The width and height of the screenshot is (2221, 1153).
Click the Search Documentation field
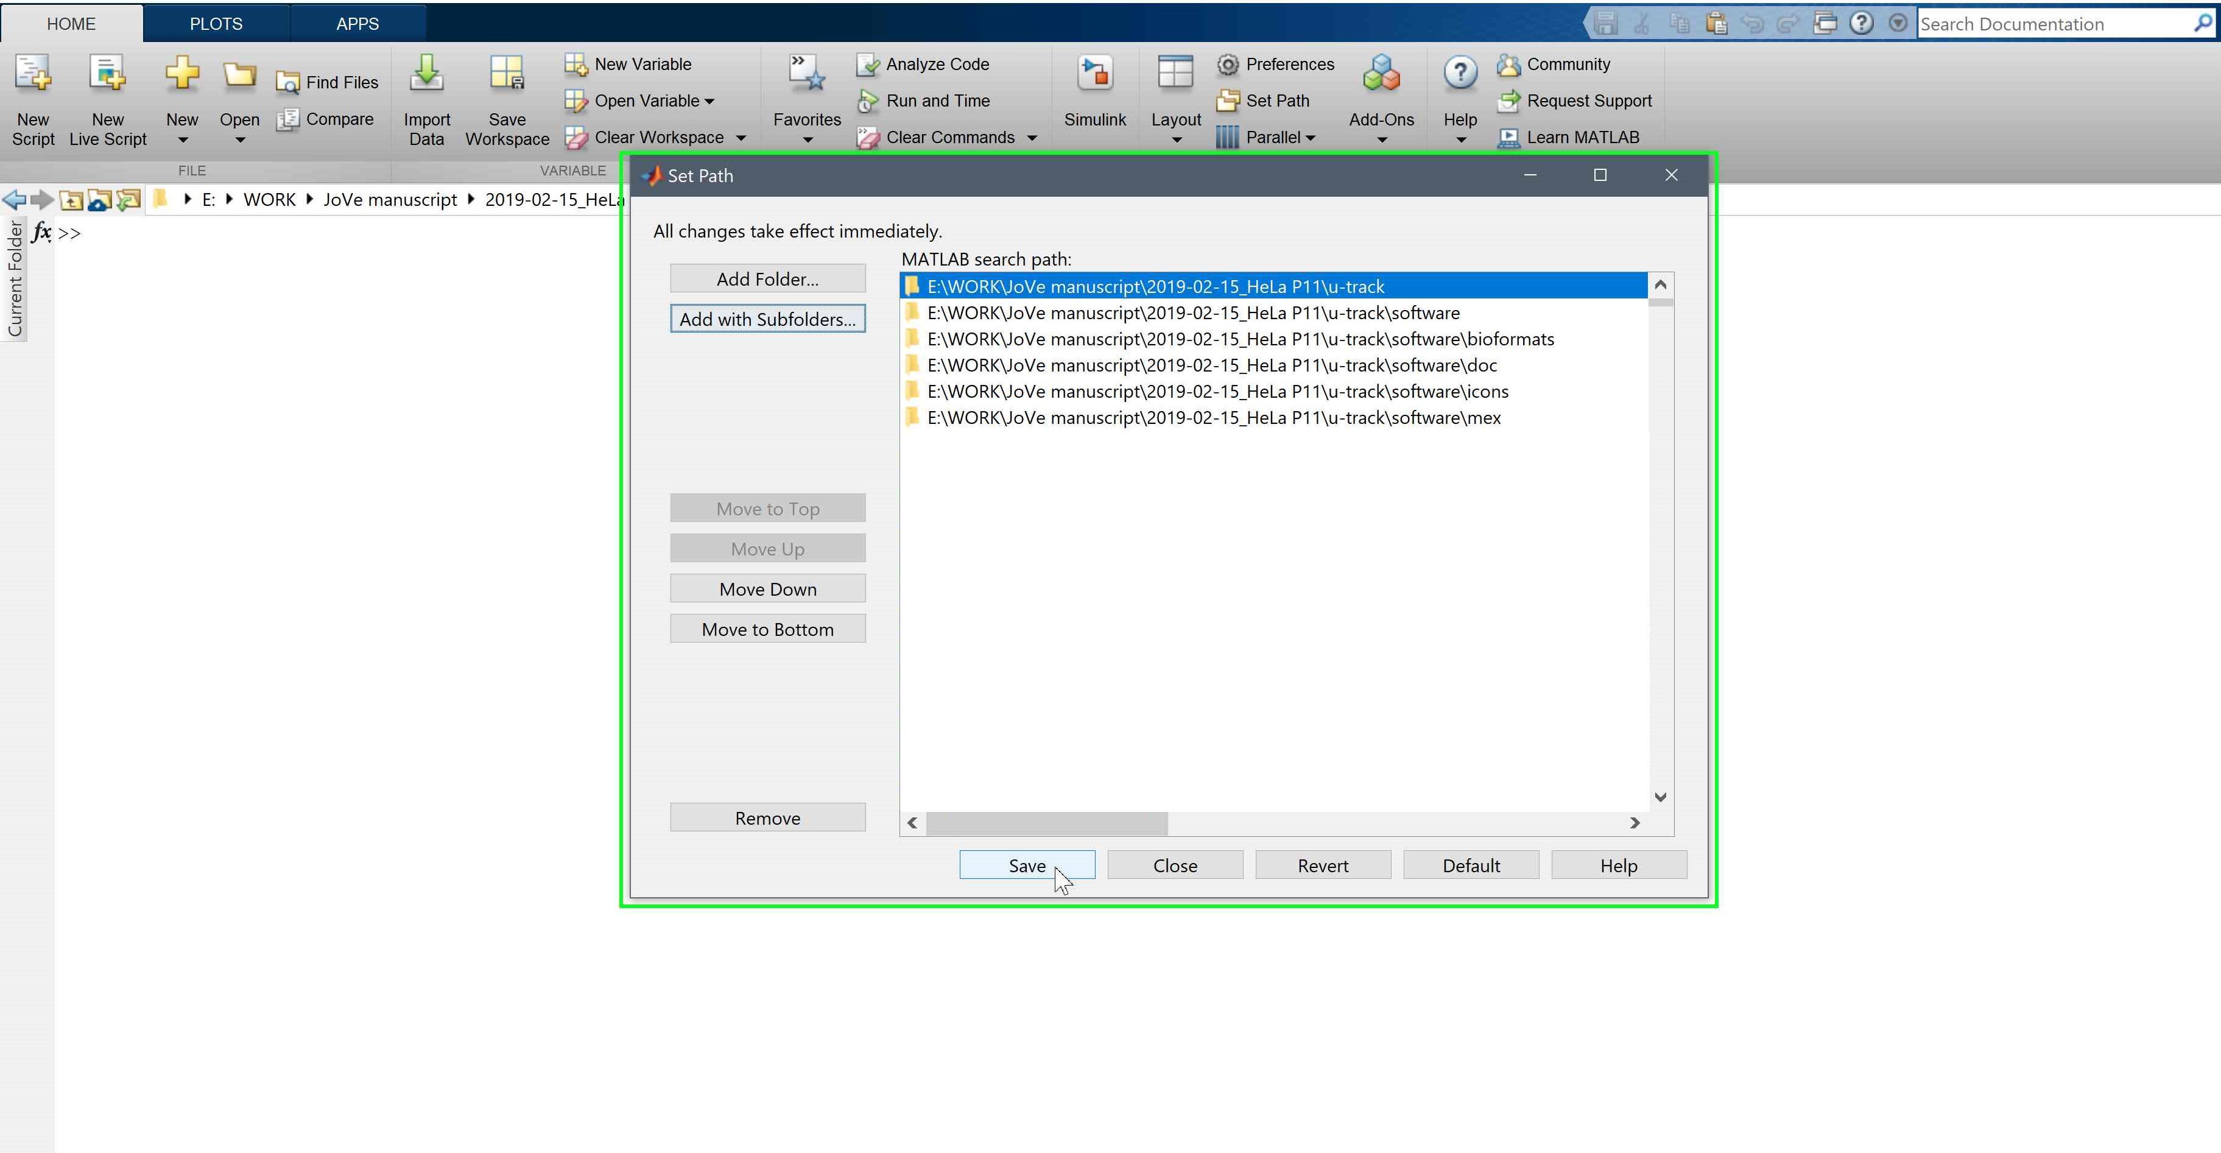click(x=2052, y=24)
